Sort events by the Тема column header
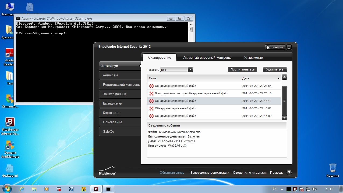The image size is (343, 193). click(153, 78)
